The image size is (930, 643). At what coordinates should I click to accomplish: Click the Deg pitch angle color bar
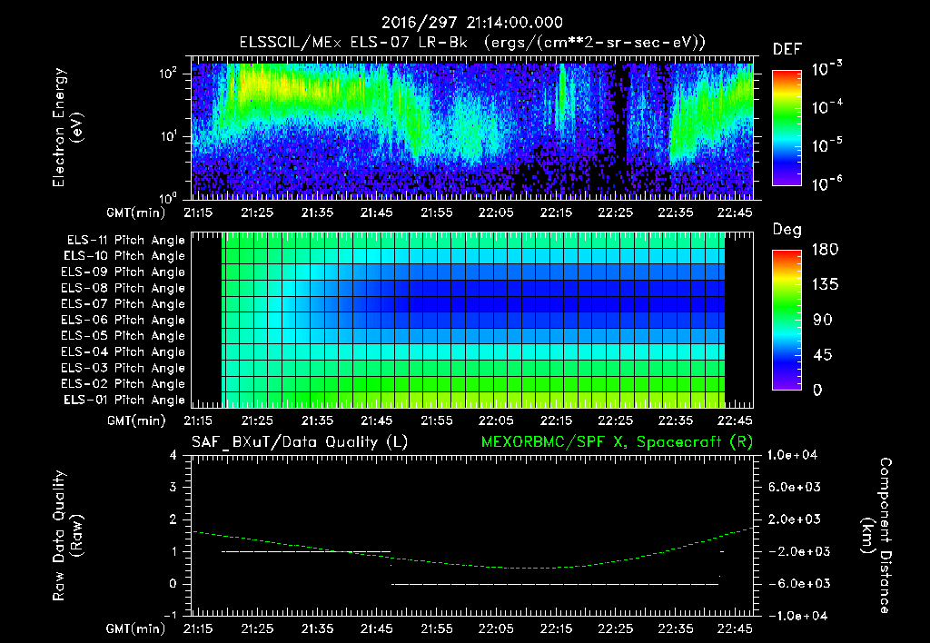point(787,320)
